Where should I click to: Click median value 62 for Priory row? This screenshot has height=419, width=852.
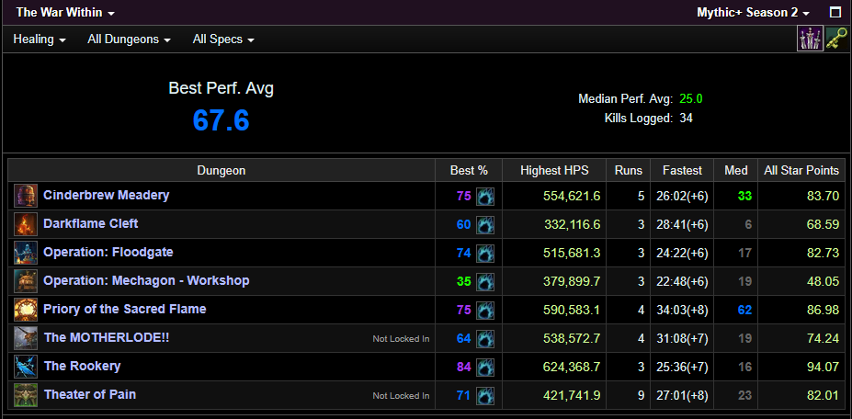point(745,310)
